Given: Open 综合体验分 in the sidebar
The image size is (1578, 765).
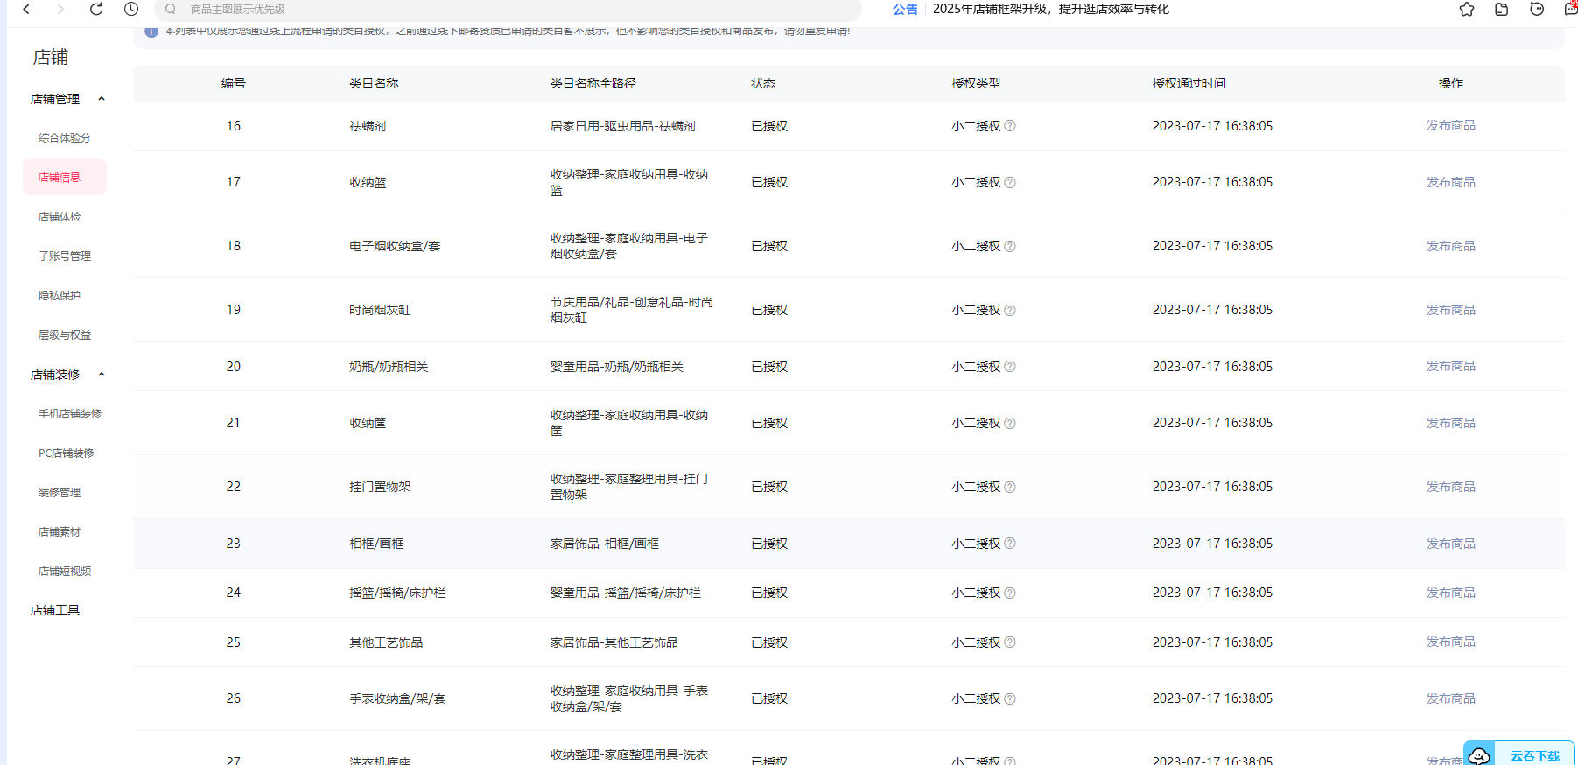Looking at the screenshot, I should 65,138.
